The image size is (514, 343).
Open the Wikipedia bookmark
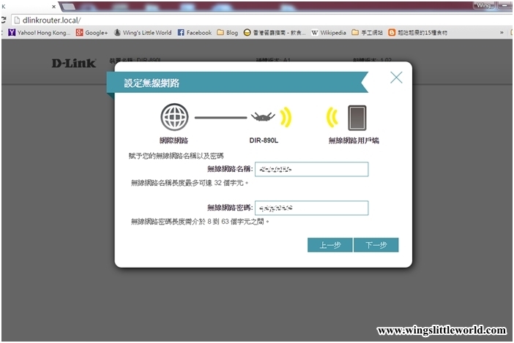click(x=328, y=33)
